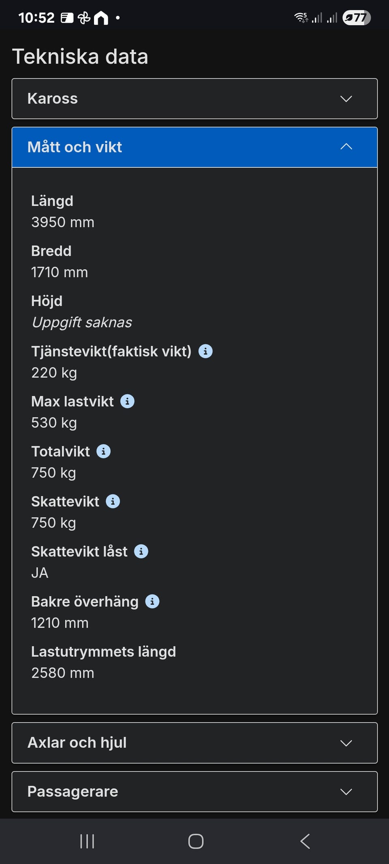This screenshot has width=389, height=864.
Task: Tap the up chevron on Mått och vikt
Action: pyautogui.click(x=346, y=147)
